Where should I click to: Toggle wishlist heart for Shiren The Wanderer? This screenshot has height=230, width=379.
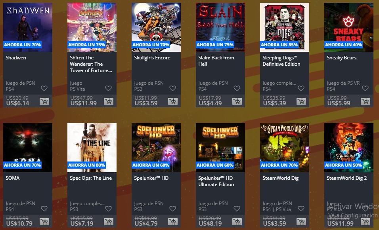tap(109, 88)
